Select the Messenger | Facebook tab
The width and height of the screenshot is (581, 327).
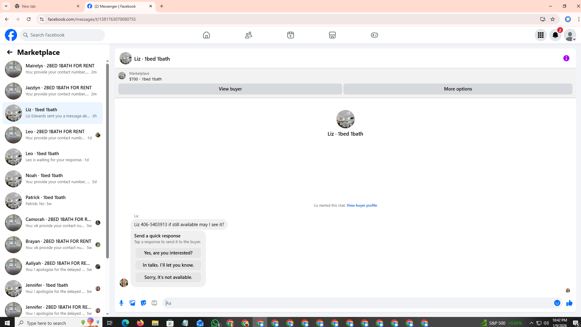(x=120, y=6)
